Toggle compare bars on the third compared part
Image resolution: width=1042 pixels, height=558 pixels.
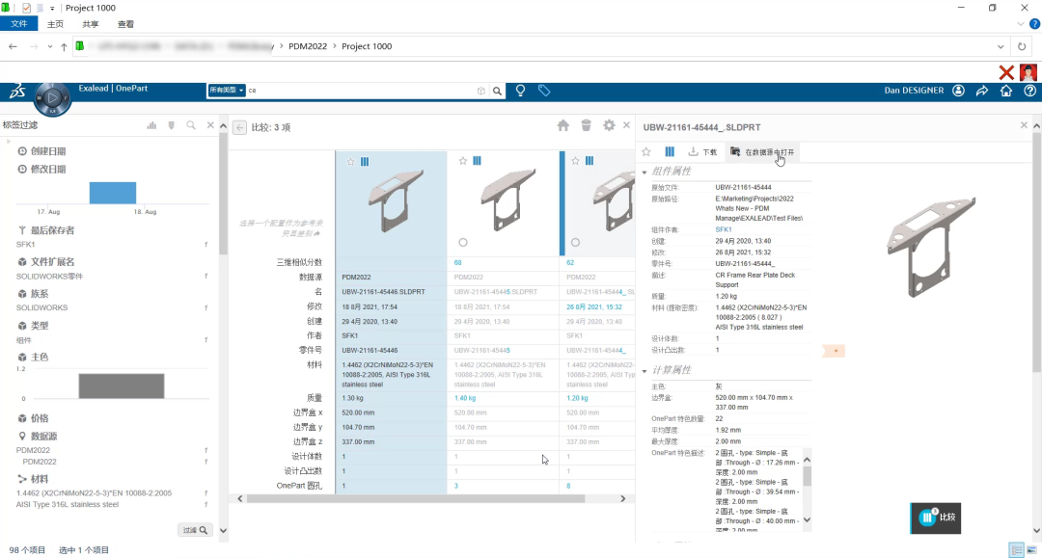click(x=590, y=161)
